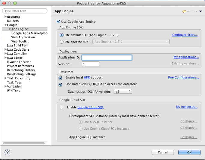This screenshot has width=205, height=160.
Task: Open the Datanucleus JDO/JPA version dropdown
Action: pos(123,91)
